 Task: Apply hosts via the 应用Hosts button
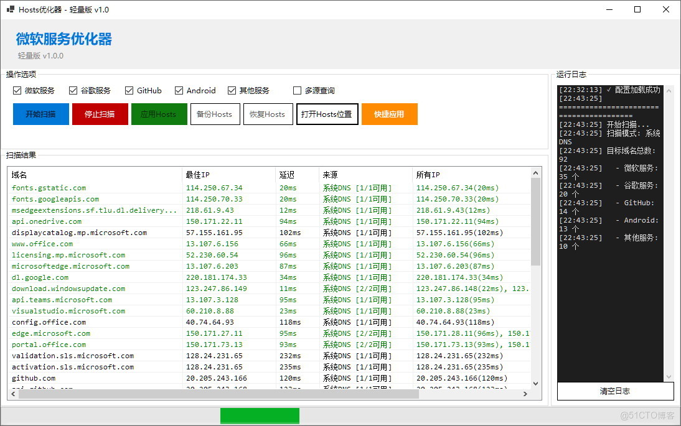tap(159, 114)
